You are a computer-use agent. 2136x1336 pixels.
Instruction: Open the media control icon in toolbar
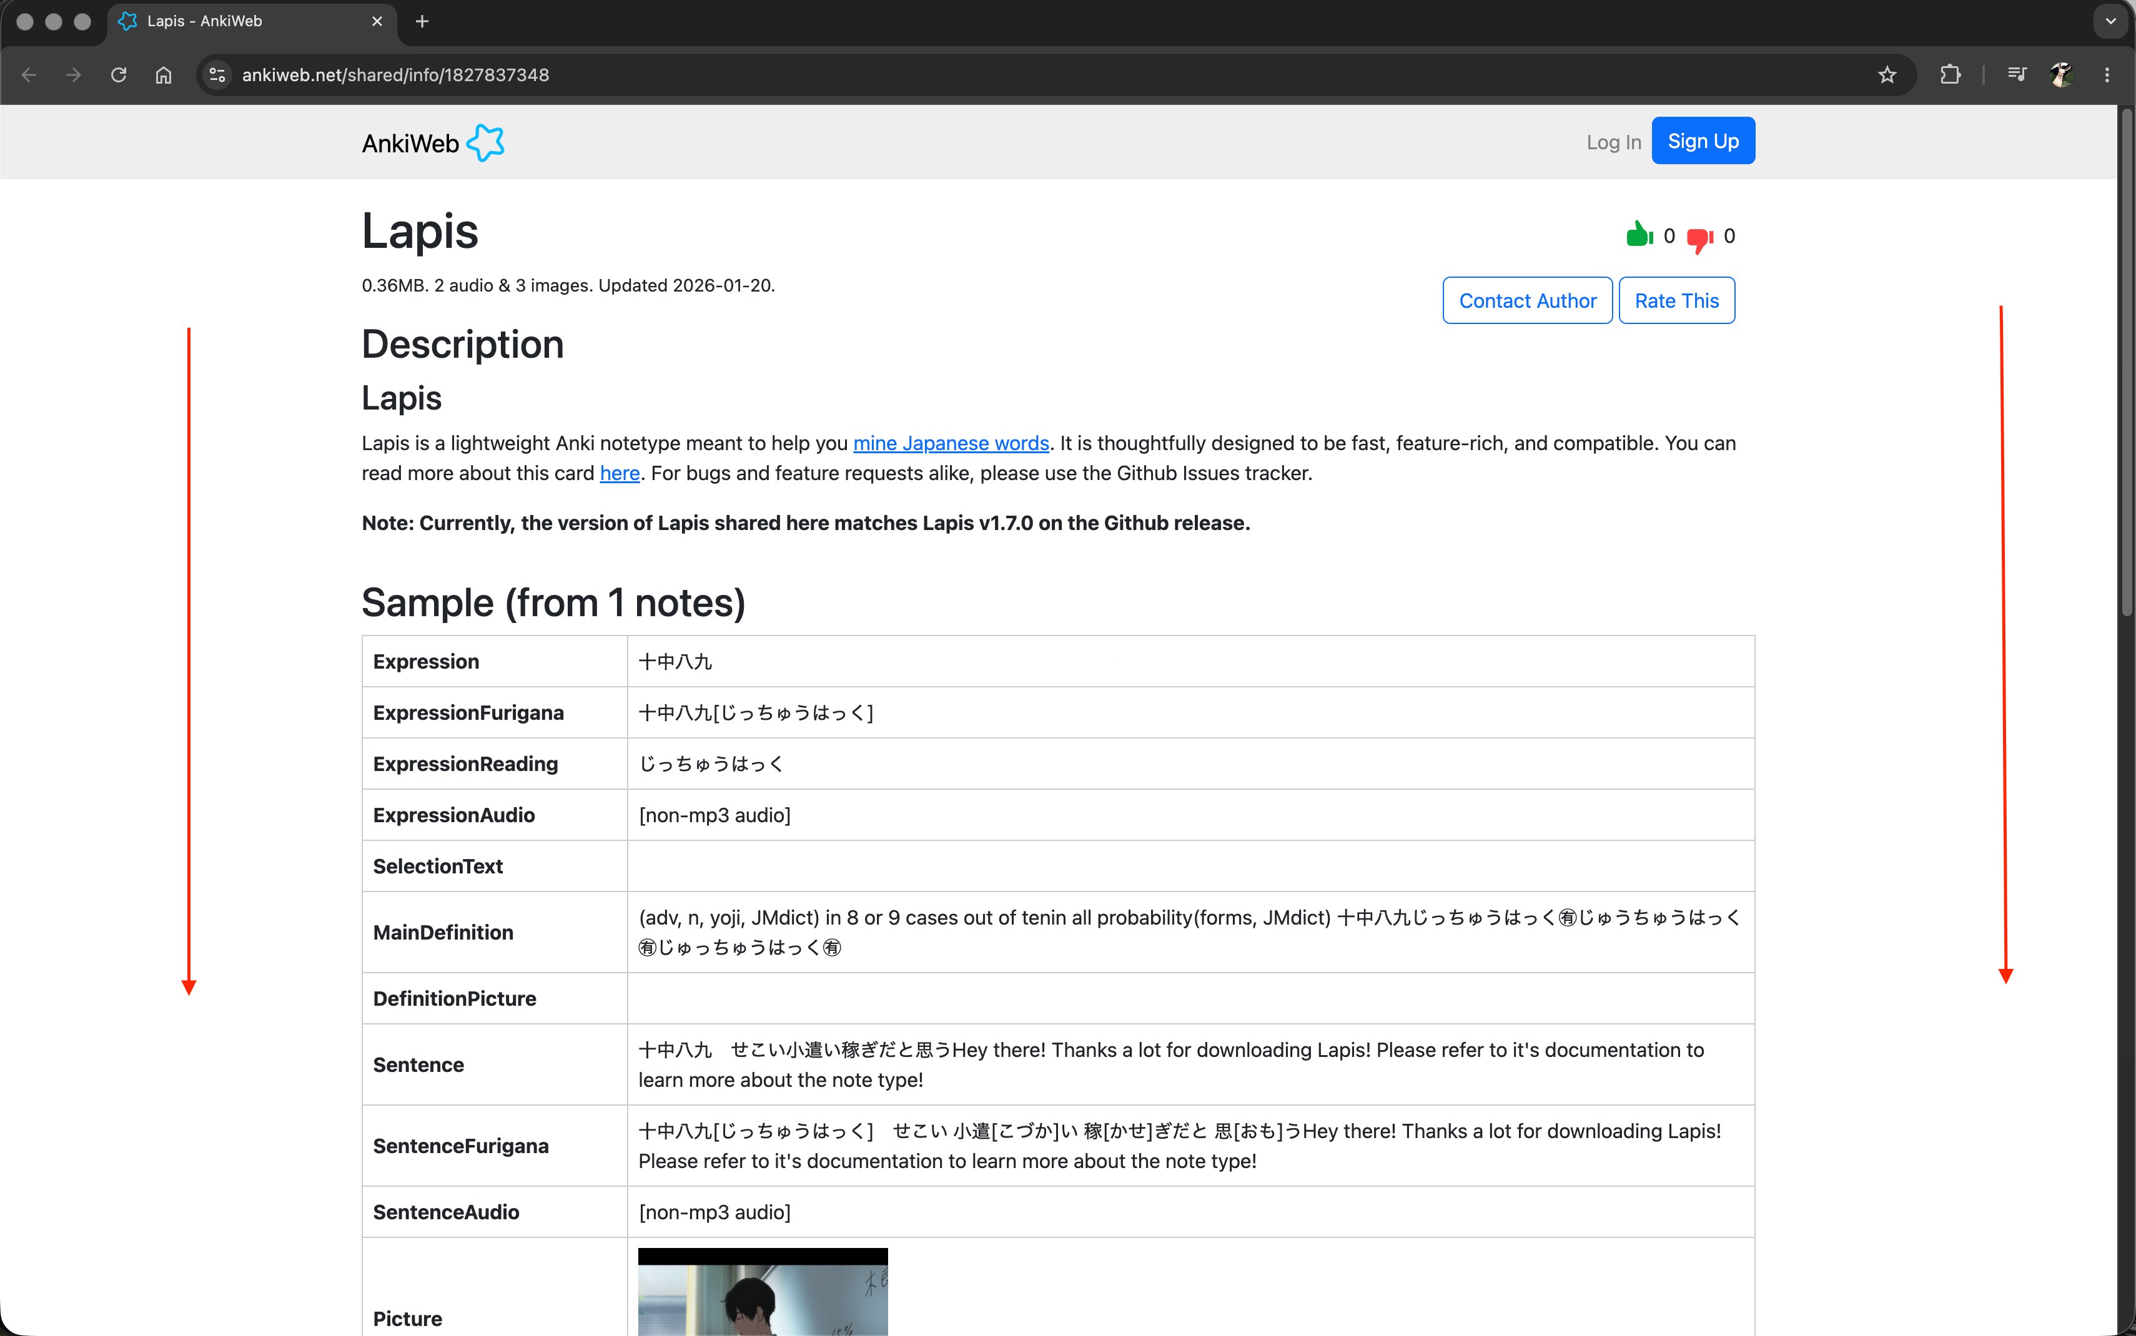click(x=2017, y=75)
